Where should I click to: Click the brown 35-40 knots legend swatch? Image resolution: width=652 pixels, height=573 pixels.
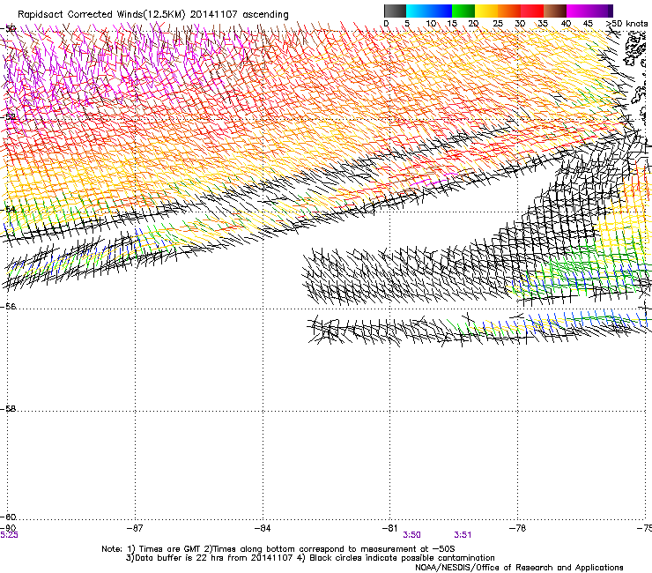click(555, 11)
